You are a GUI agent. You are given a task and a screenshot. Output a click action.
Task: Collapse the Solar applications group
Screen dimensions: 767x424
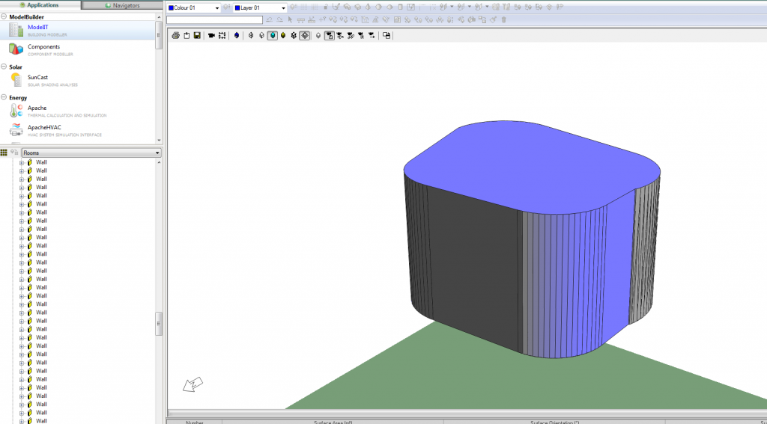point(4,67)
